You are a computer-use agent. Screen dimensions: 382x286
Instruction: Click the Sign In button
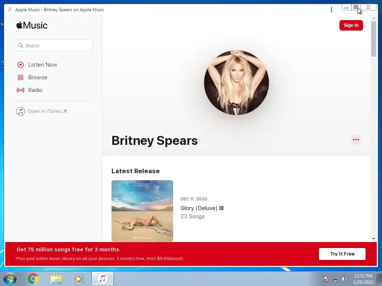(x=351, y=25)
